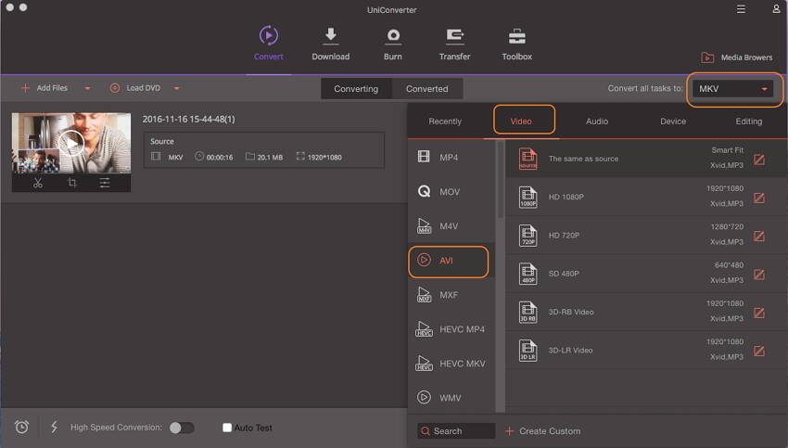Viewport: 788px width, 448px height.
Task: Switch to the Converted tab
Action: coord(427,88)
